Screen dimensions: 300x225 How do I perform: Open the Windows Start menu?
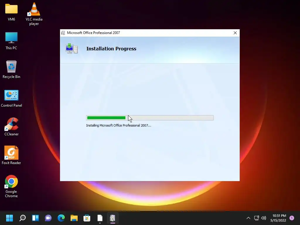point(9,218)
